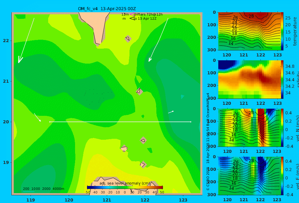Click latitude label 22 on main map
Viewport: 299px width, 203px height.
tap(6, 41)
